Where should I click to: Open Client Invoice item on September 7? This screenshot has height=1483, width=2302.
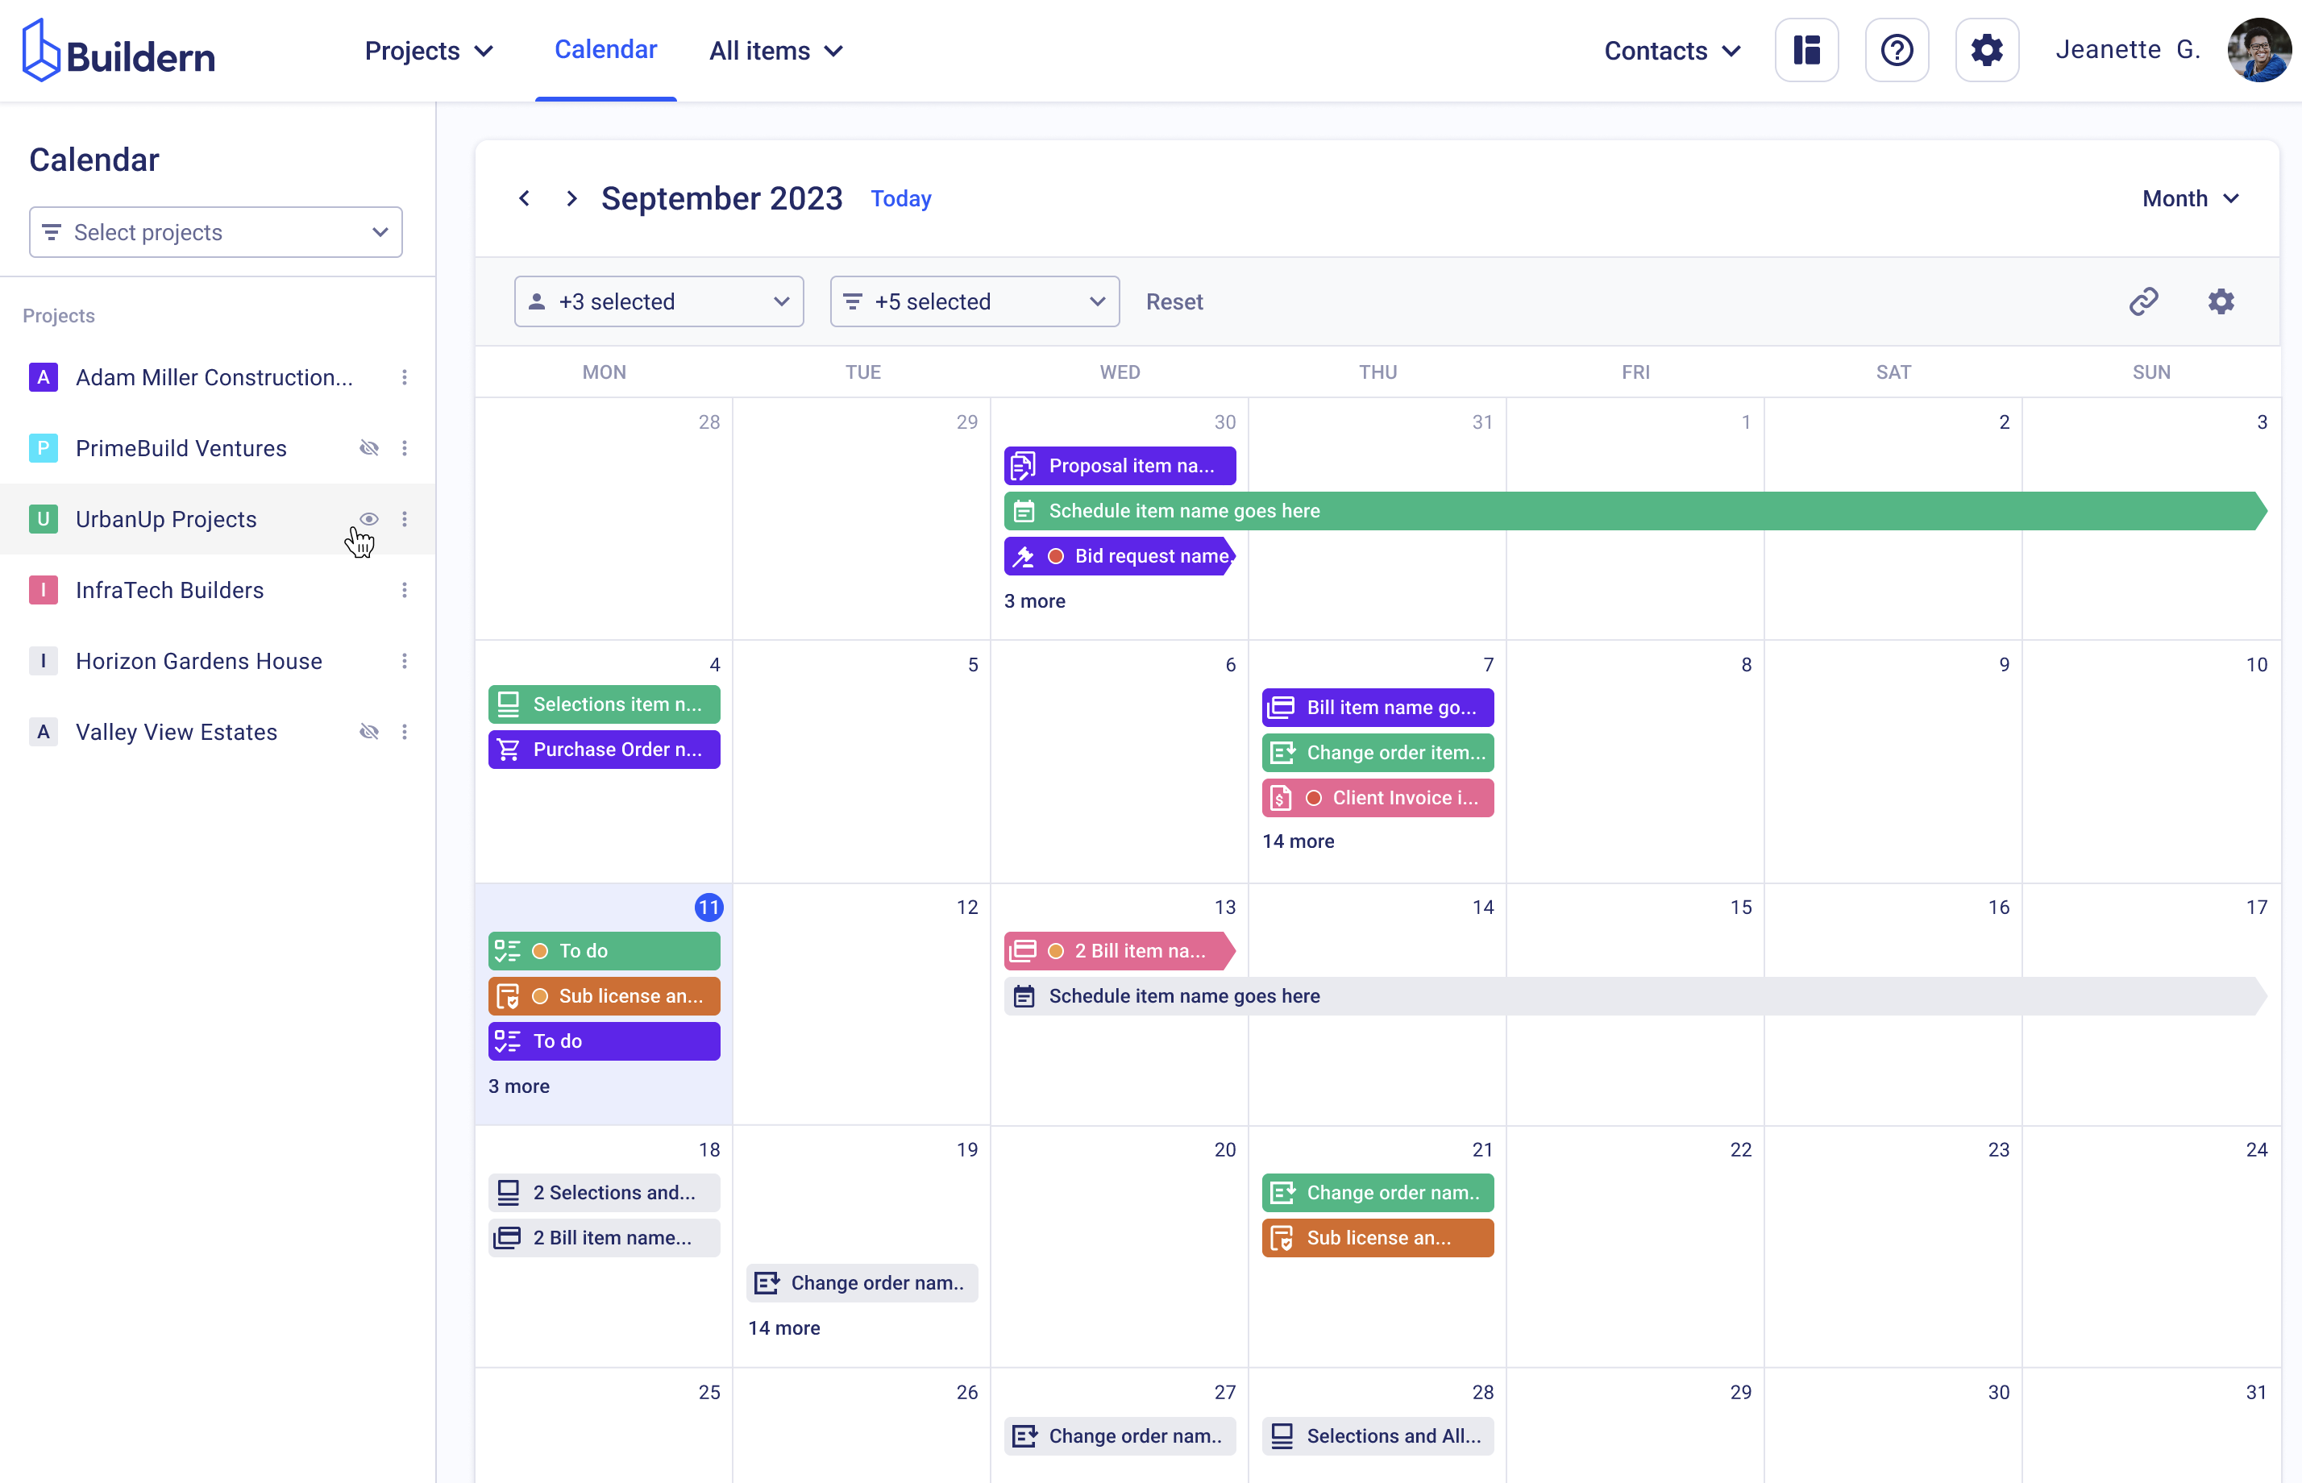tap(1377, 797)
